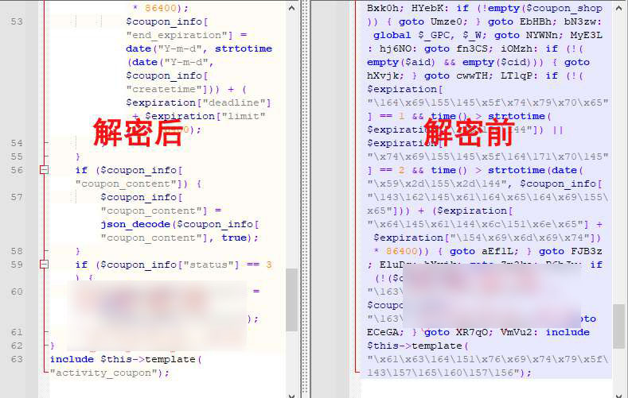Click the iOMzh label in right pane
The image size is (628, 398).
click(x=517, y=48)
